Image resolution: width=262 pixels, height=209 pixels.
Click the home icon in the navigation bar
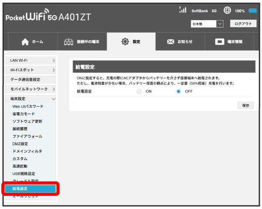pos(25,42)
